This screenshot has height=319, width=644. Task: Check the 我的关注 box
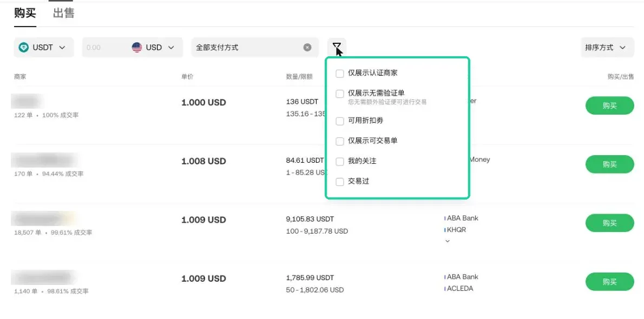coord(340,161)
